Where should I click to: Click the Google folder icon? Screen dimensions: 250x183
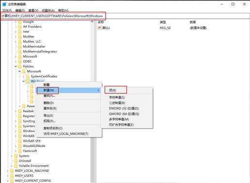pos(20,22)
